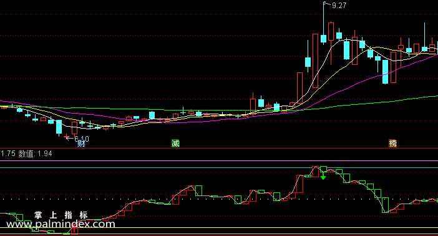Click the green 减 marker icon
This screenshot has height=236, width=438.
pyautogui.click(x=175, y=144)
